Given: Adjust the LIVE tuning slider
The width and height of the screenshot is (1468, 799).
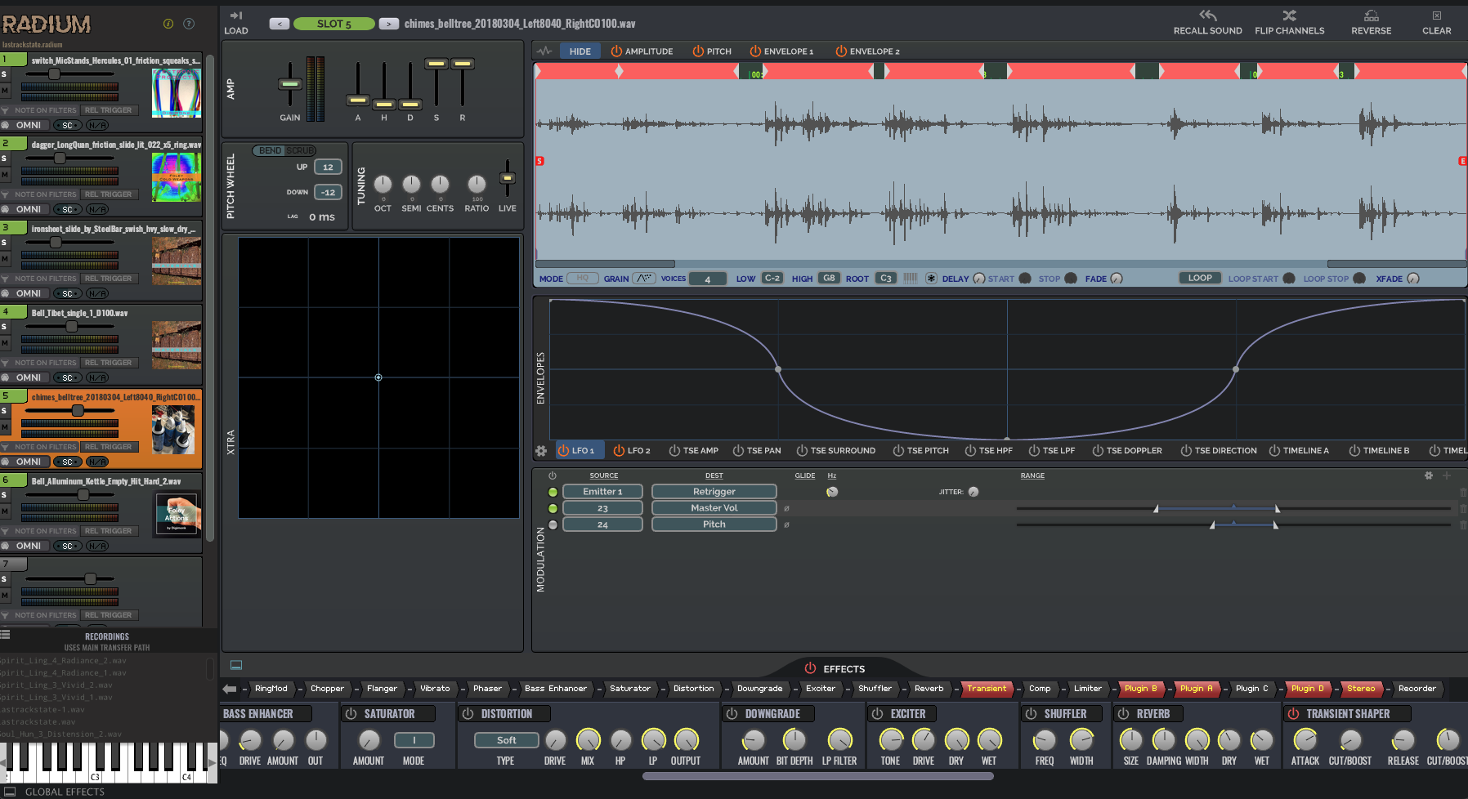Looking at the screenshot, I should pos(508,178).
